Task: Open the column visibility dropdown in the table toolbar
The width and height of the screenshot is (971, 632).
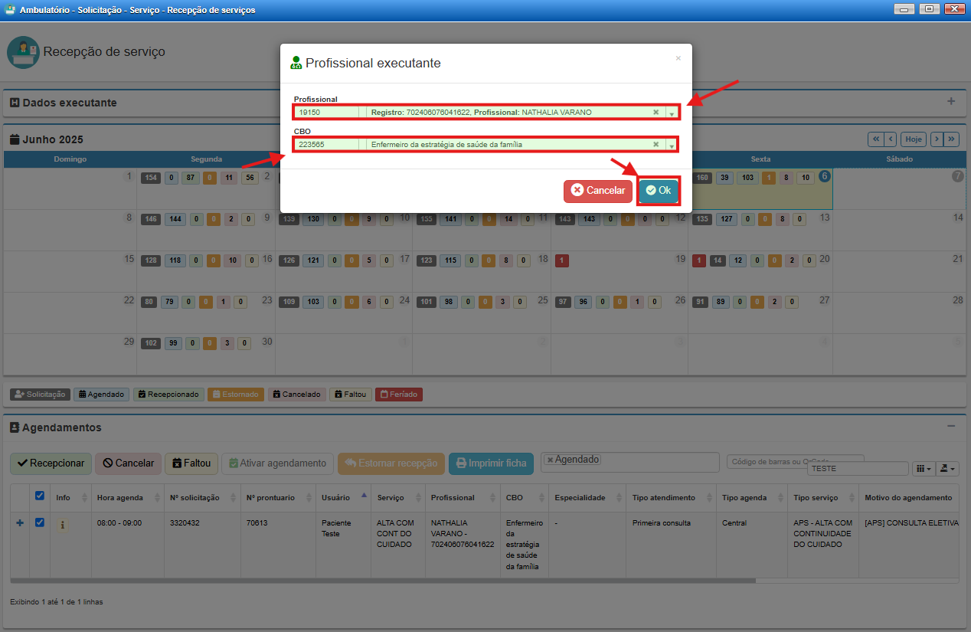Action: [x=924, y=468]
